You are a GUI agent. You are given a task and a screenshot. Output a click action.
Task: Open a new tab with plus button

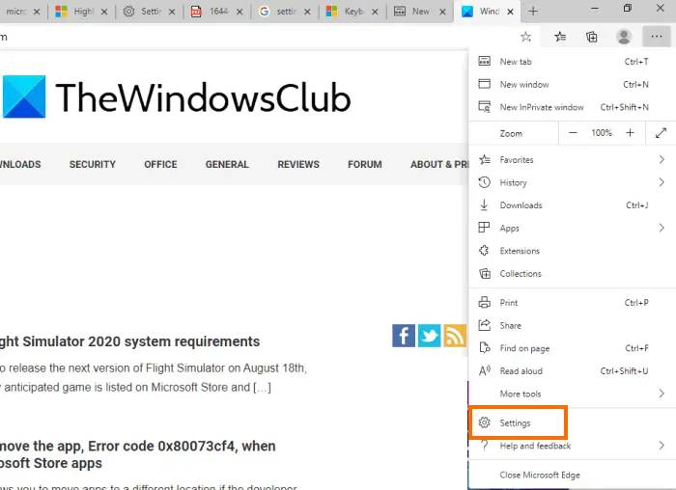pyautogui.click(x=533, y=12)
